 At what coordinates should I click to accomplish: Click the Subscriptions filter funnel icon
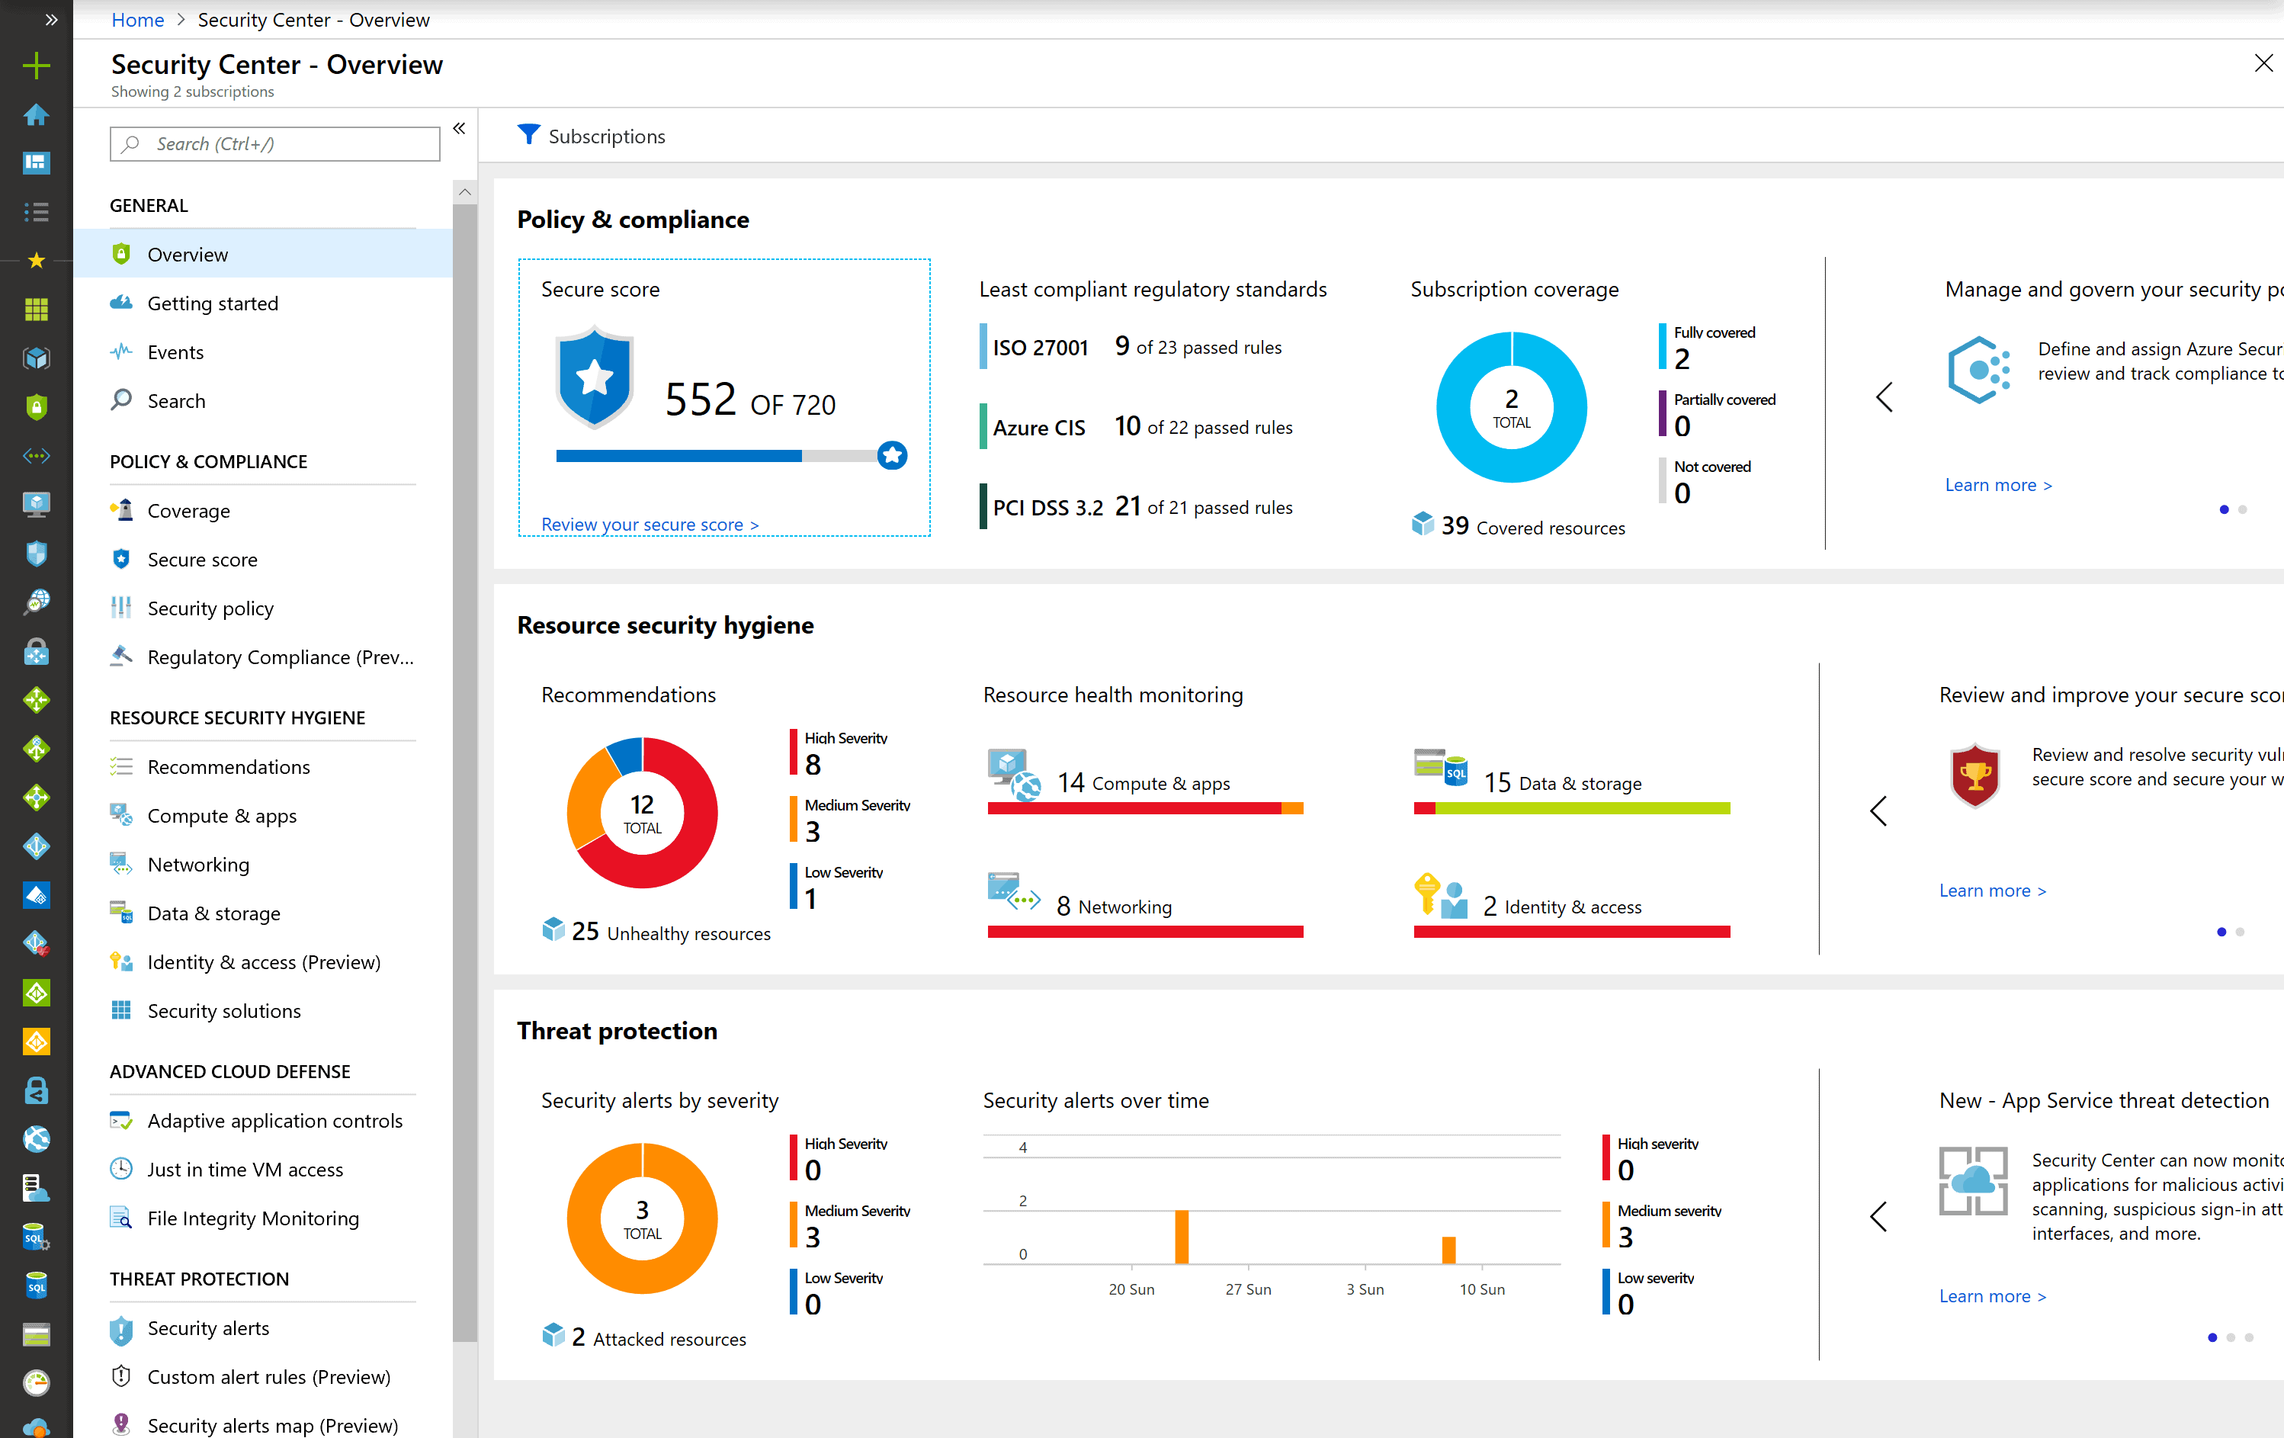tap(528, 135)
